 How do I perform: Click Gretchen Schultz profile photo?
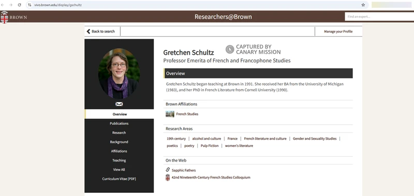point(119,73)
